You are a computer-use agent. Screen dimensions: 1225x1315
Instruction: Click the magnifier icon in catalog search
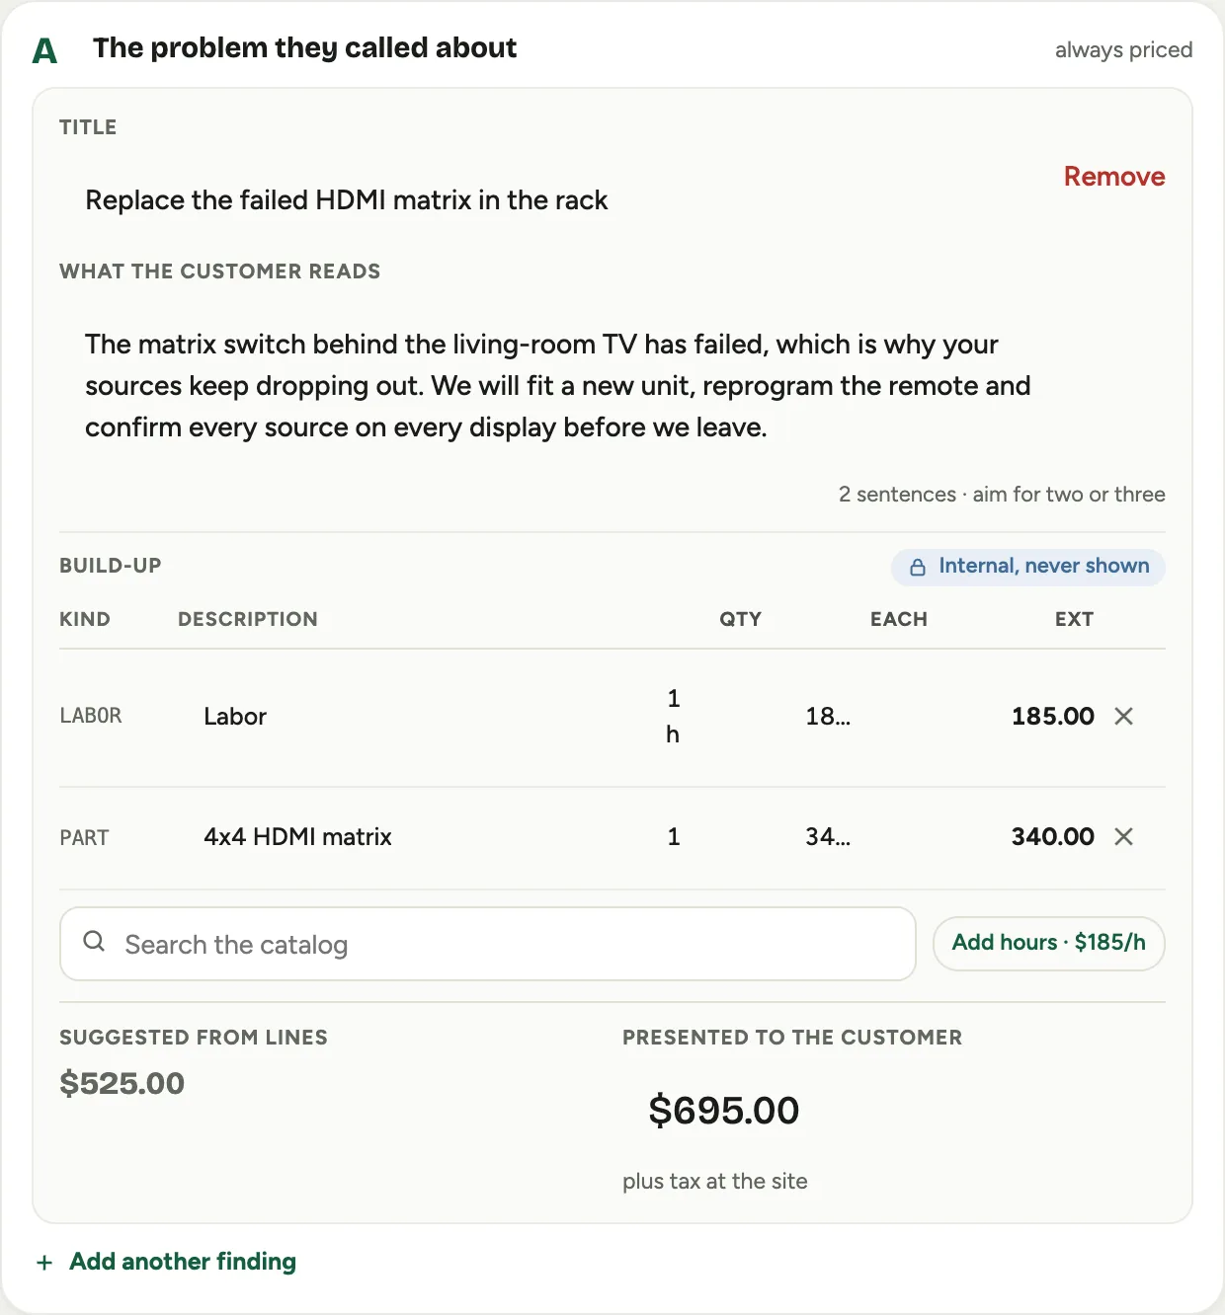point(94,942)
